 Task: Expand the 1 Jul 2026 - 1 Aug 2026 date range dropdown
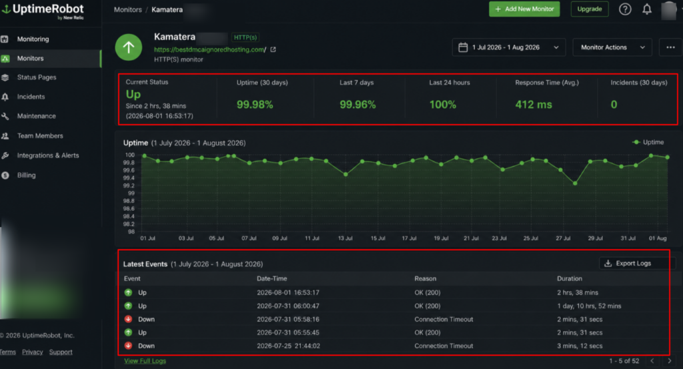509,47
